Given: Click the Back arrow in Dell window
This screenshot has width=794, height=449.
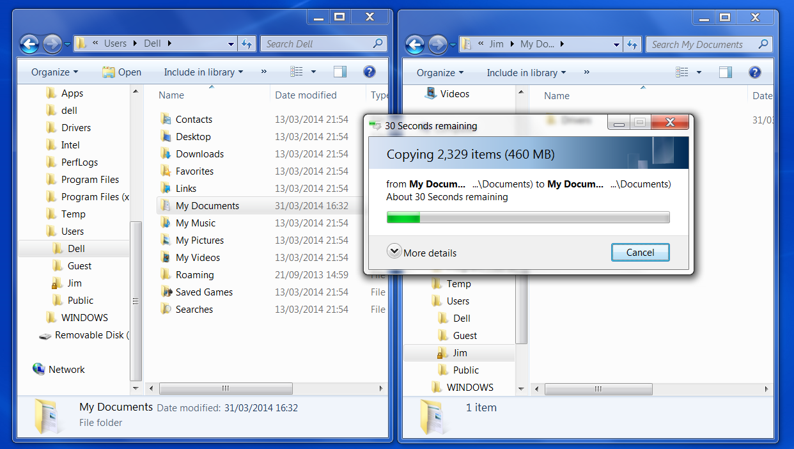Looking at the screenshot, I should [x=29, y=44].
